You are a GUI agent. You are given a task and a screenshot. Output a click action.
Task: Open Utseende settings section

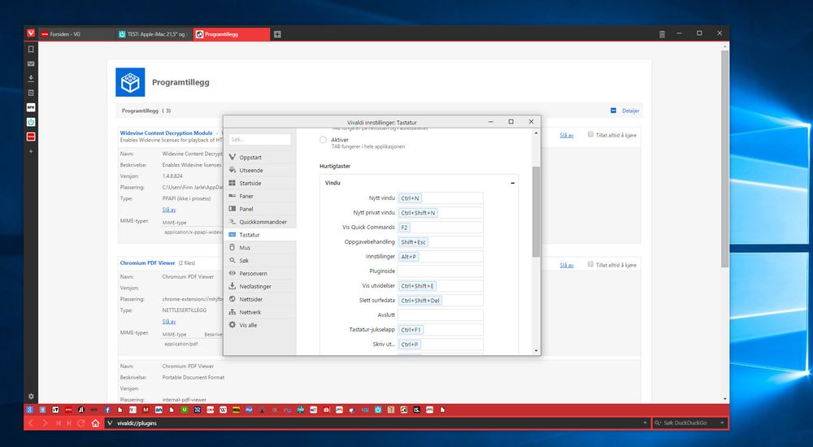tap(260, 170)
